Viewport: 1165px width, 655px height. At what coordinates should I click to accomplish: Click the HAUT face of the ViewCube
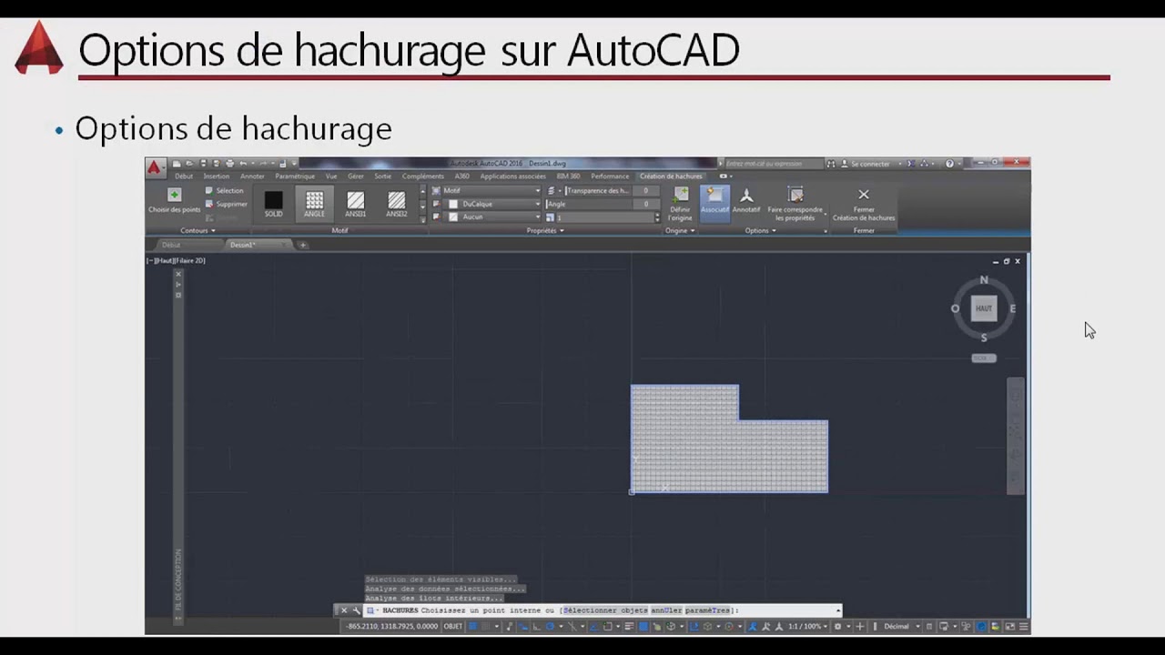984,308
